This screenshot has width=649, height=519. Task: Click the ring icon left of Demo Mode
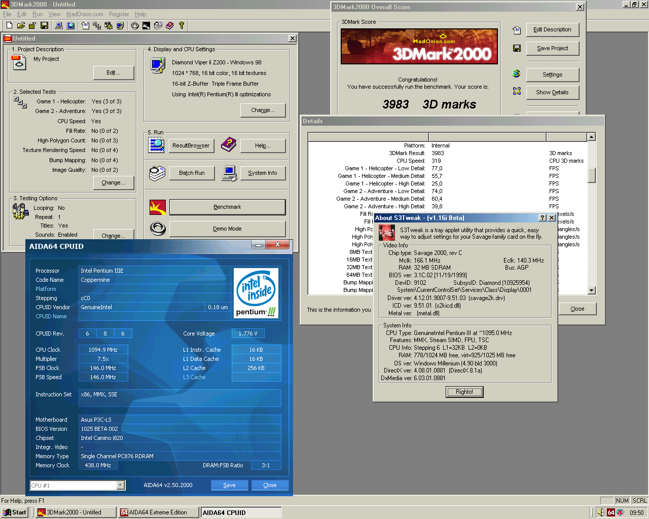coord(158,229)
